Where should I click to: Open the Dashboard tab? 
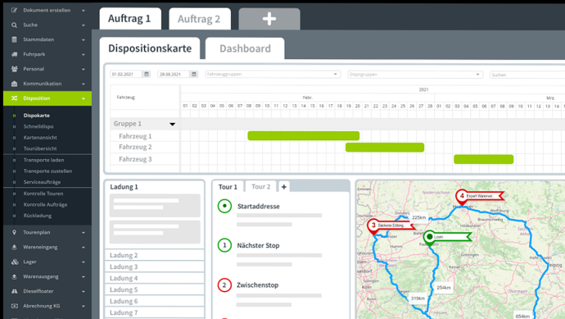click(245, 48)
